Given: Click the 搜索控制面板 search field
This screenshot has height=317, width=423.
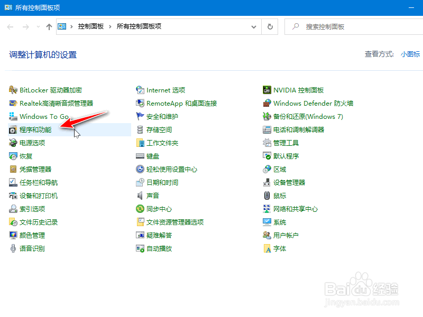Looking at the screenshot, I should [354, 27].
